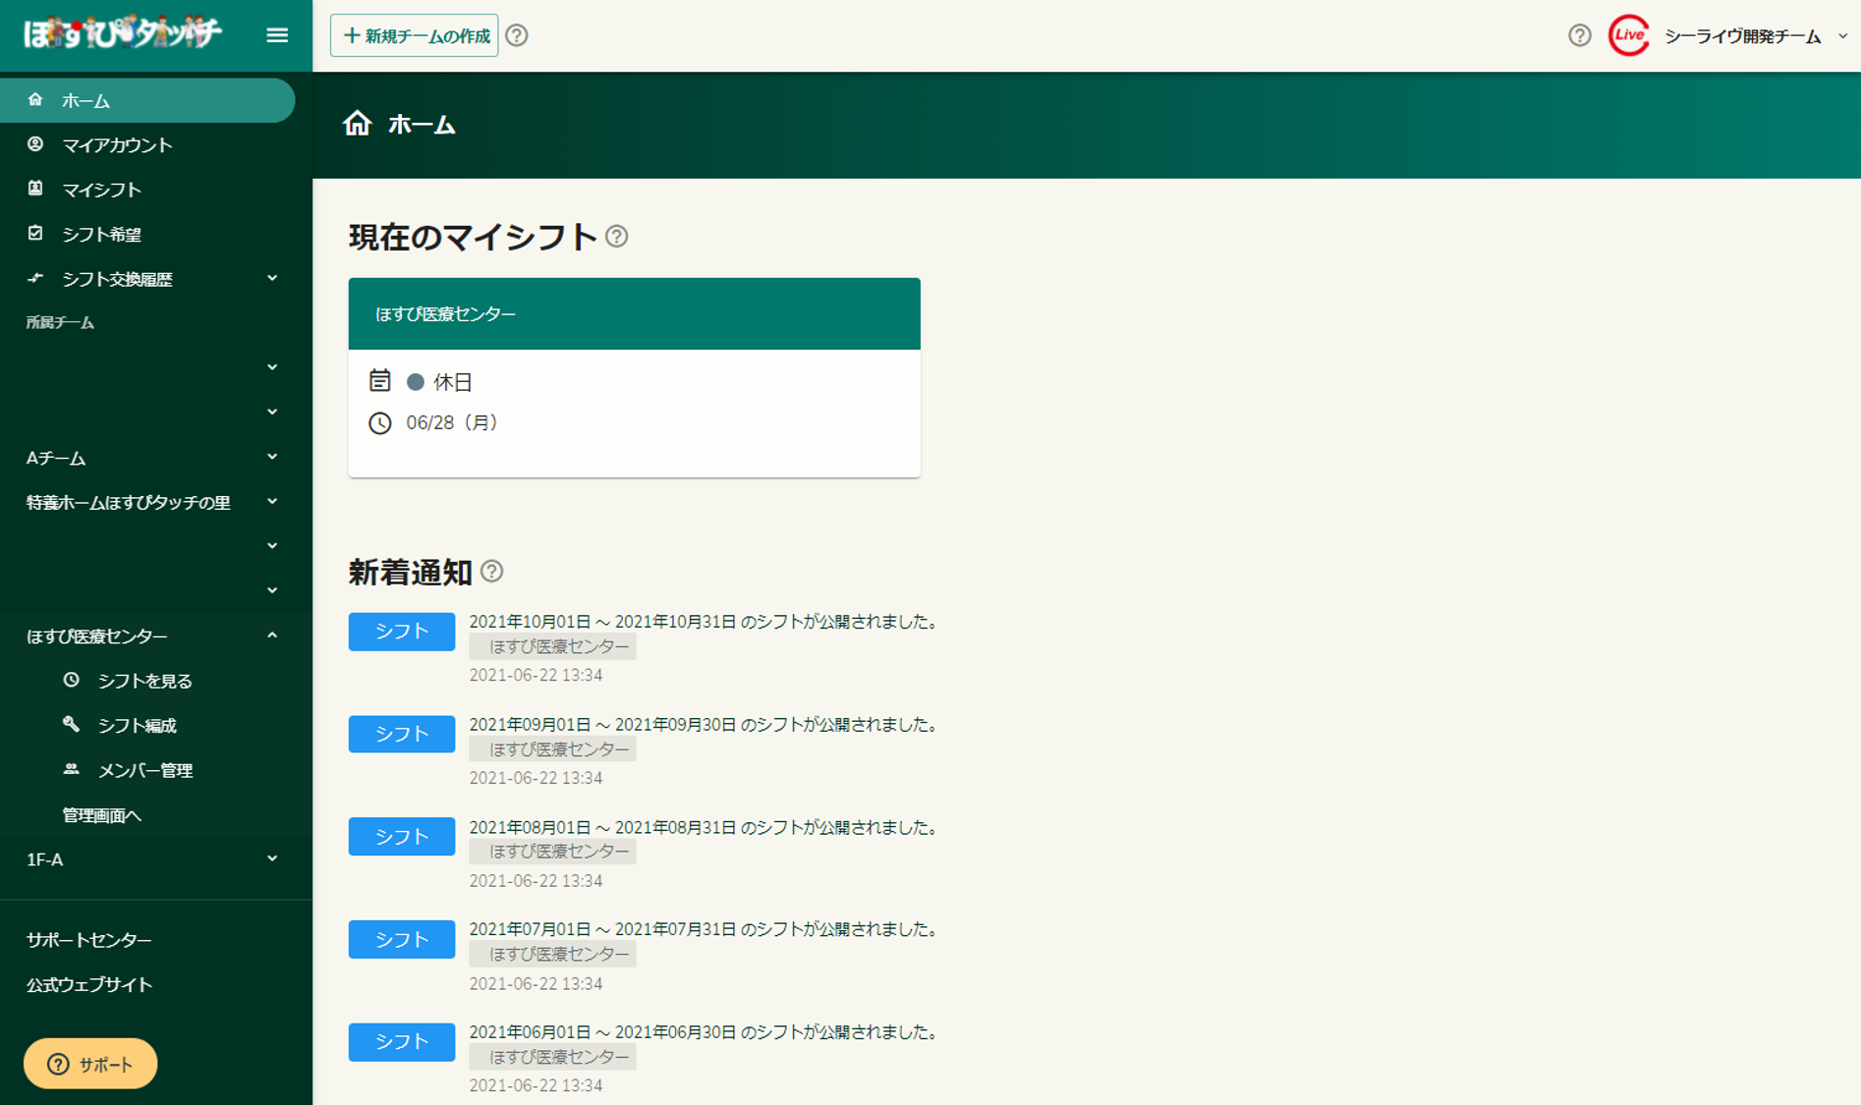Click help icon next to 現在のマイシフト

pyautogui.click(x=617, y=237)
